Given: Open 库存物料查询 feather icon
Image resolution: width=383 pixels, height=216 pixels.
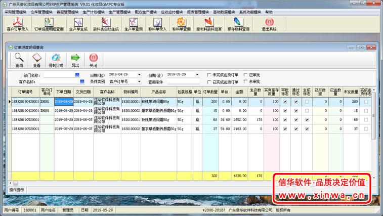Looking at the screenshot, I should point(238,24).
